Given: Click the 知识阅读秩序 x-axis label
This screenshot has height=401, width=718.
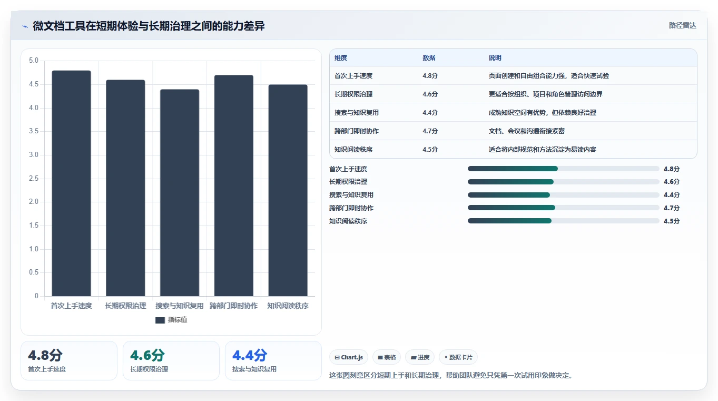Looking at the screenshot, I should pos(288,306).
